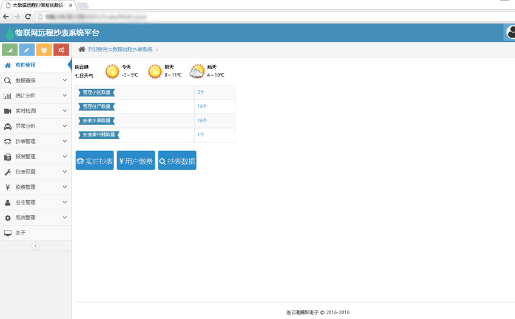Click the 用户缴费 button

tap(136, 161)
